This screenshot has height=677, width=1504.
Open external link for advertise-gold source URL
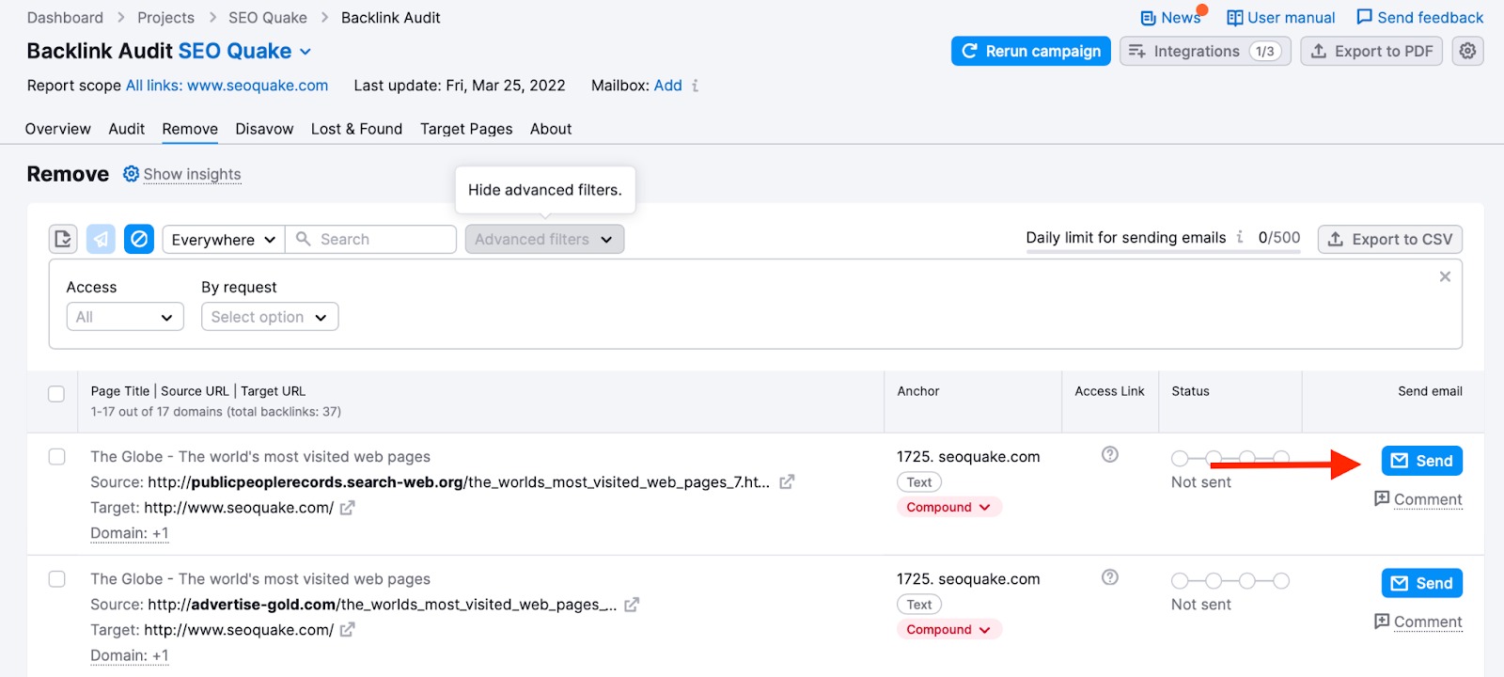tap(632, 605)
